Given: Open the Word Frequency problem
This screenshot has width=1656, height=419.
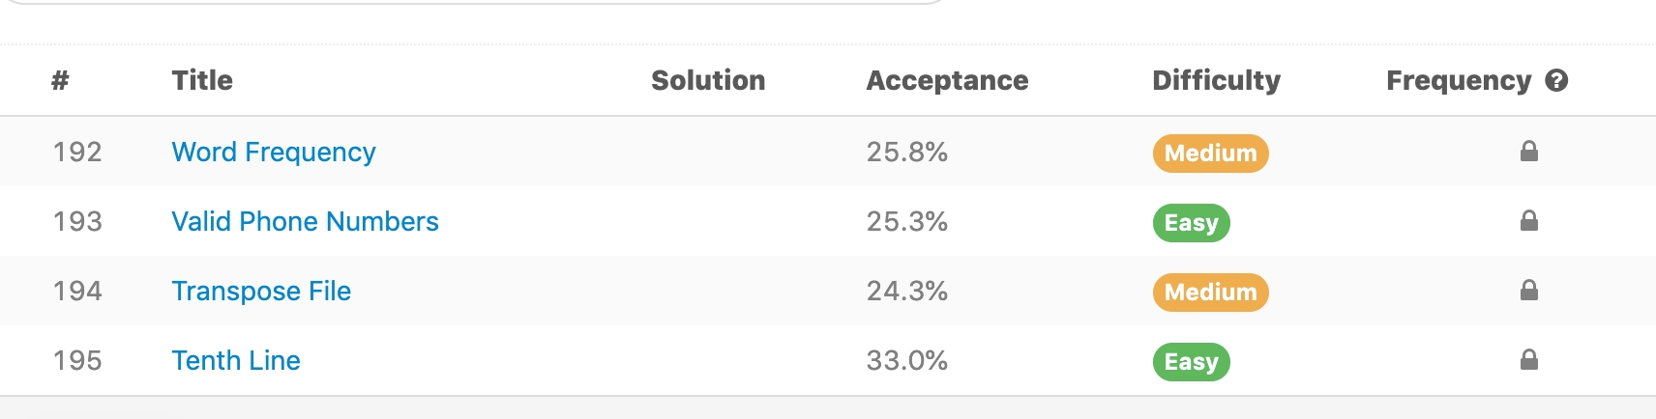Looking at the screenshot, I should point(274,153).
